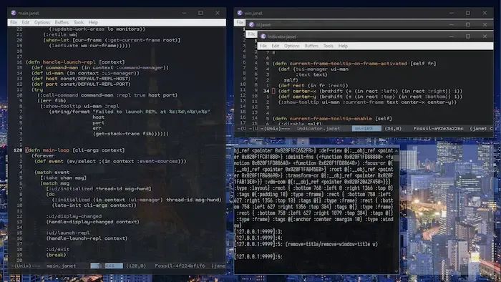This screenshot has width=501, height=282.
Task: Click the Emacs icon in main.janet title bar
Action: pyautogui.click(x=14, y=13)
